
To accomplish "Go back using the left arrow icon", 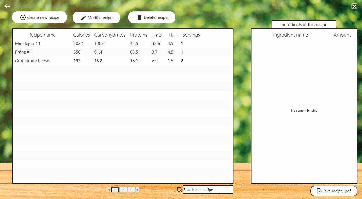I will (x=7, y=6).
